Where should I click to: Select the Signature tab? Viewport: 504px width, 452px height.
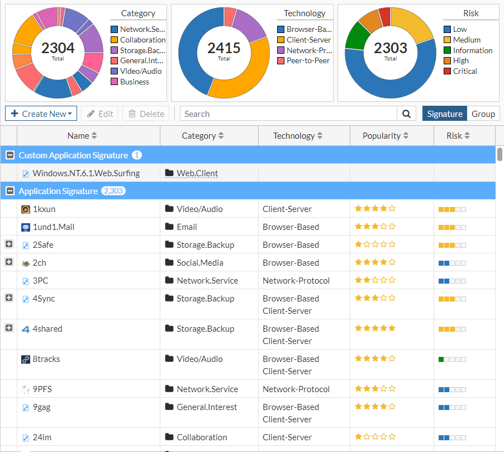click(x=444, y=113)
